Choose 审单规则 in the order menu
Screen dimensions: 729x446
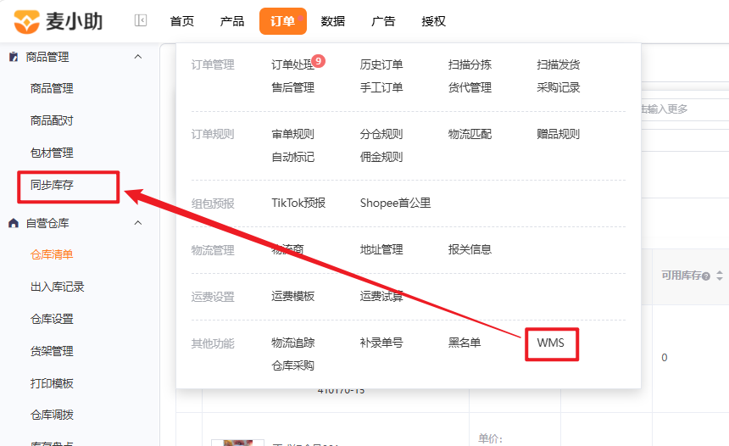coord(293,135)
